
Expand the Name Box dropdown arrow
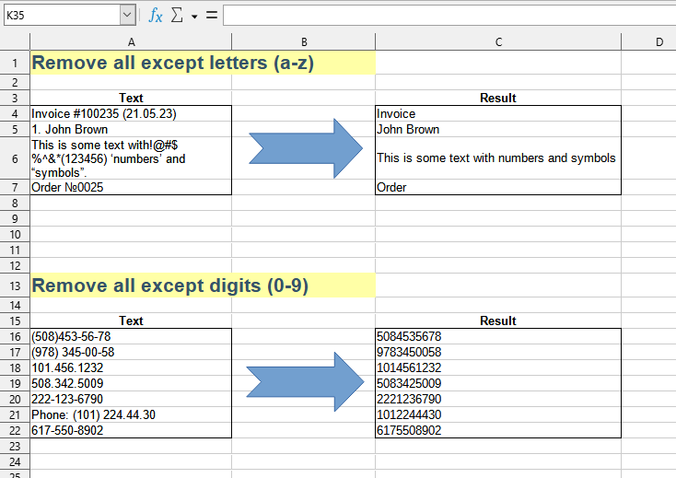point(127,16)
